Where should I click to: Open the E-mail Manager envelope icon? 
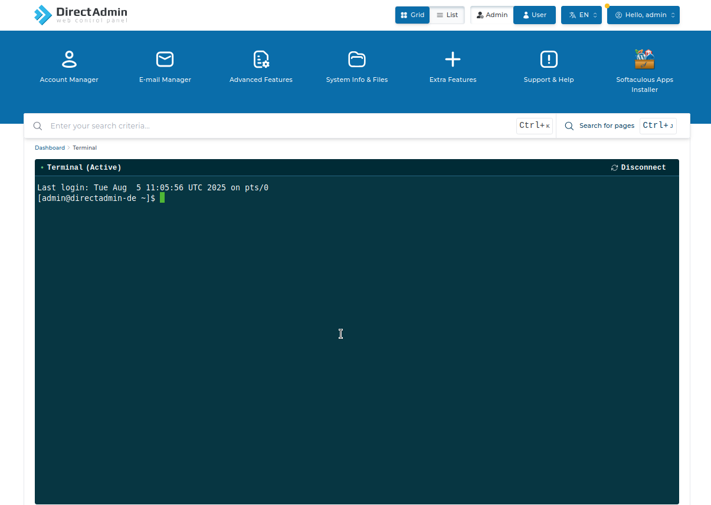click(165, 59)
